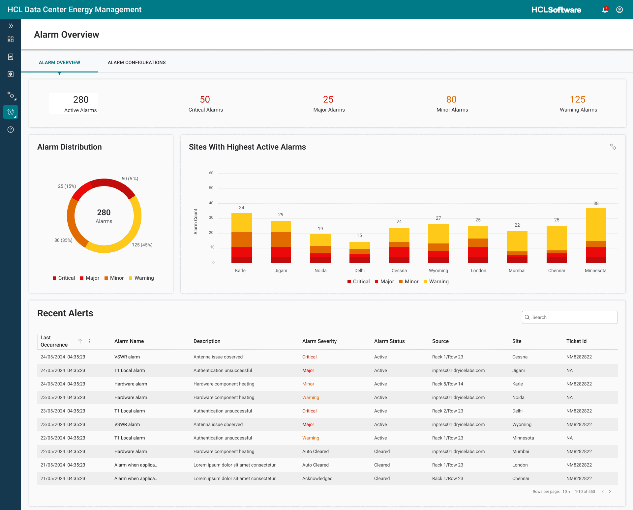The height and width of the screenshot is (510, 633).
Task: Open the rows per page dropdown
Action: point(566,492)
